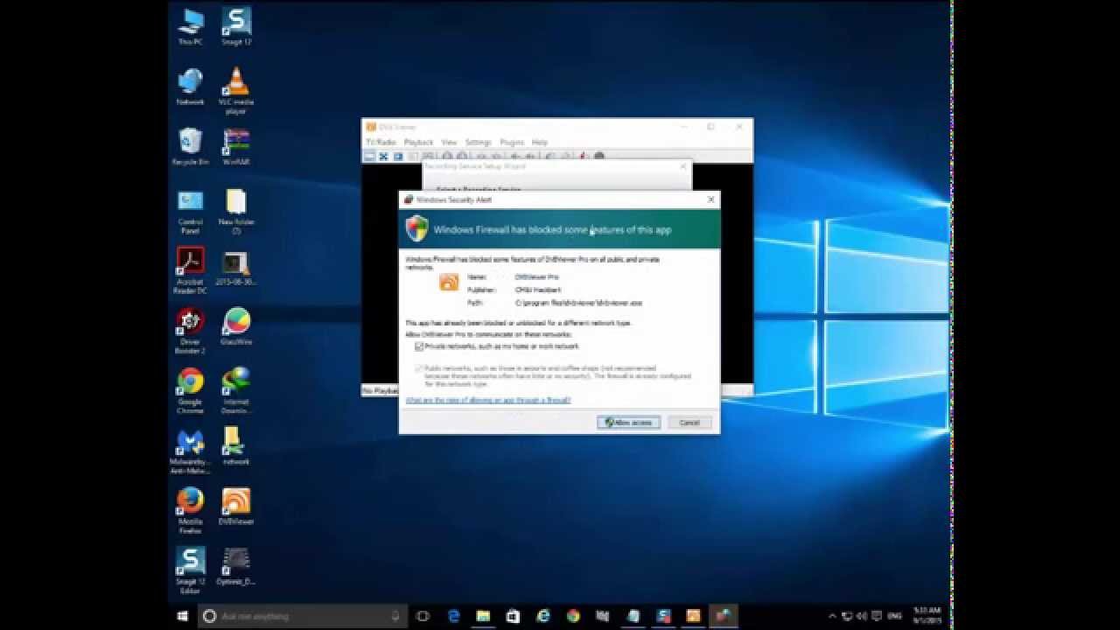The height and width of the screenshot is (630, 1120).
Task: Open the Plugins menu in DVBViewer
Action: 512,142
